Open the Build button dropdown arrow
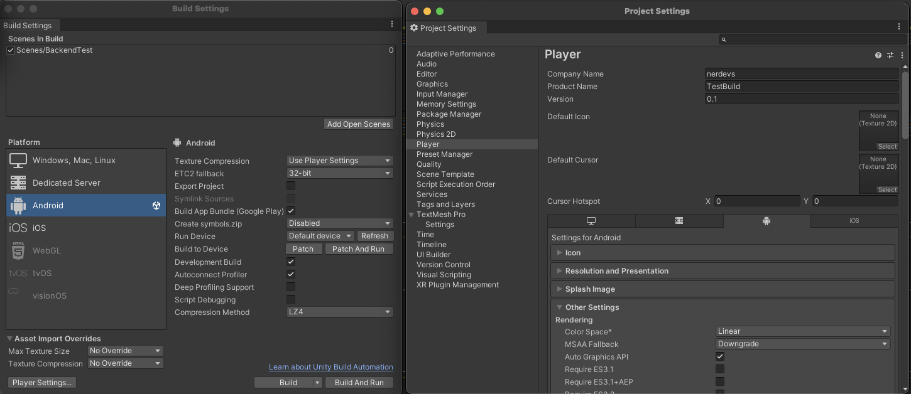 click(x=317, y=383)
